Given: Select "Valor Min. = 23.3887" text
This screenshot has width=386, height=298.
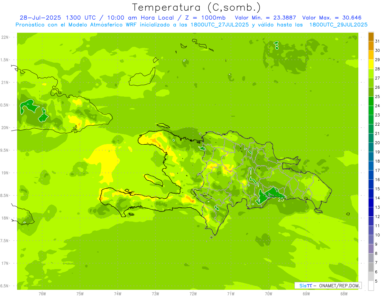Looking at the screenshot, I should pyautogui.click(x=265, y=18).
